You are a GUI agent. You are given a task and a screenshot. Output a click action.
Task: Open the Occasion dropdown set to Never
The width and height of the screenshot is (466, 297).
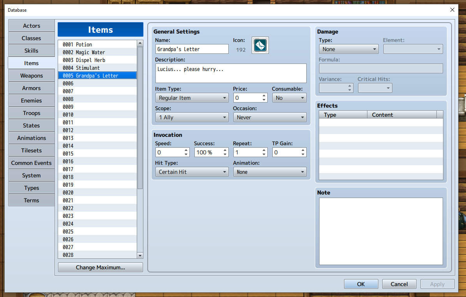(270, 117)
